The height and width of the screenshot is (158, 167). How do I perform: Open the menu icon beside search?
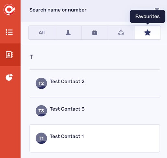(157, 9)
